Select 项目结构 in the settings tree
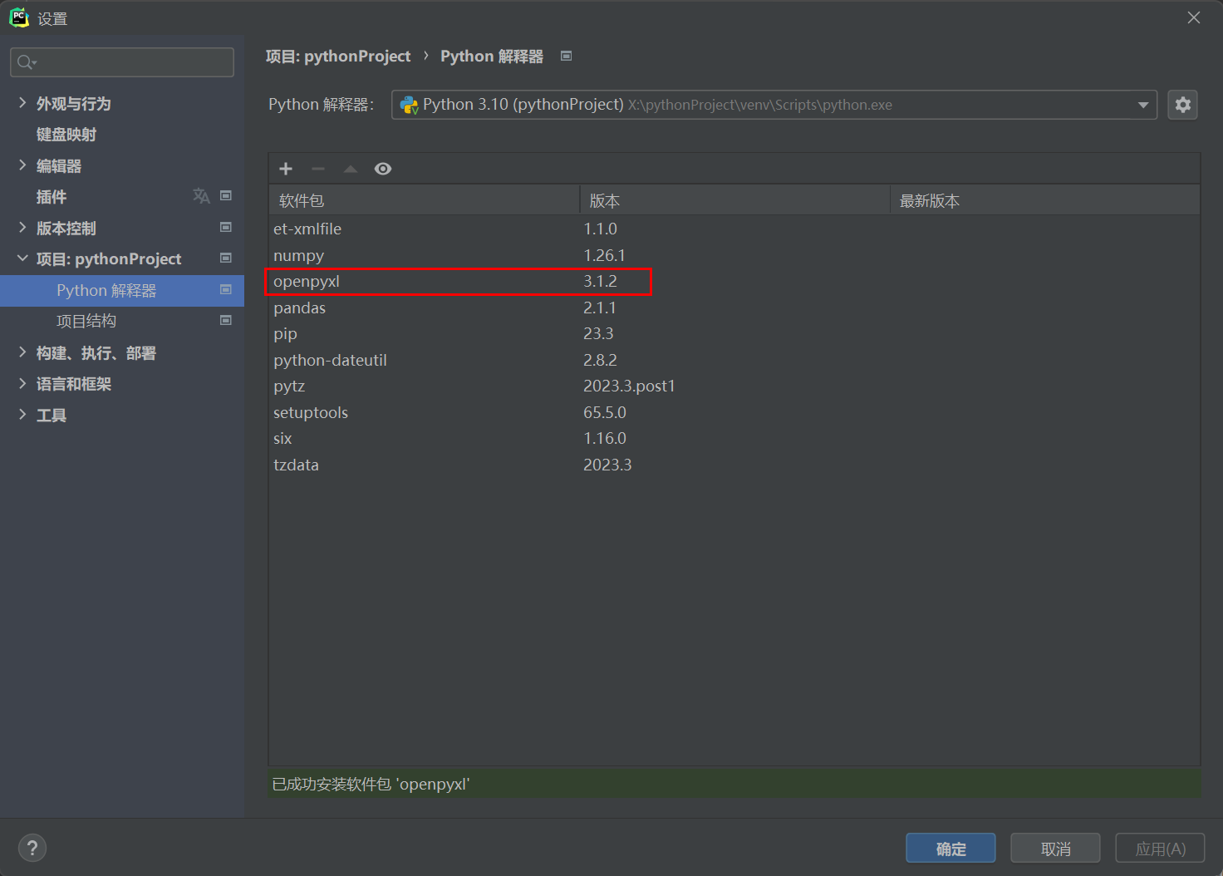The image size is (1223, 876). [86, 321]
